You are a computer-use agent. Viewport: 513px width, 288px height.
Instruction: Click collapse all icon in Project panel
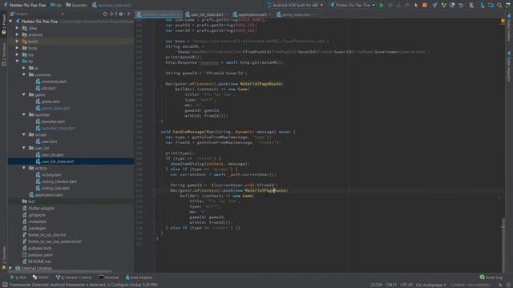point(112,14)
